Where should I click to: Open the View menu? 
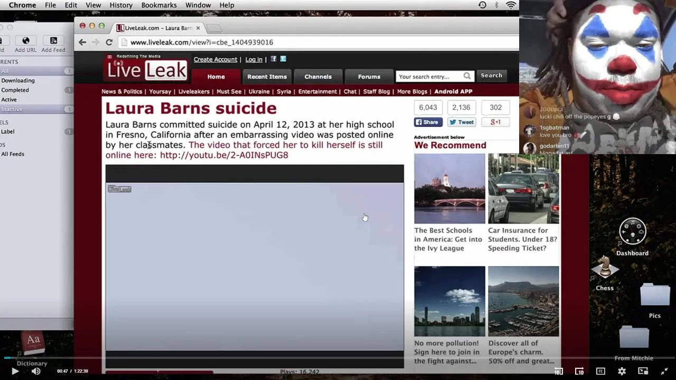[x=93, y=5]
